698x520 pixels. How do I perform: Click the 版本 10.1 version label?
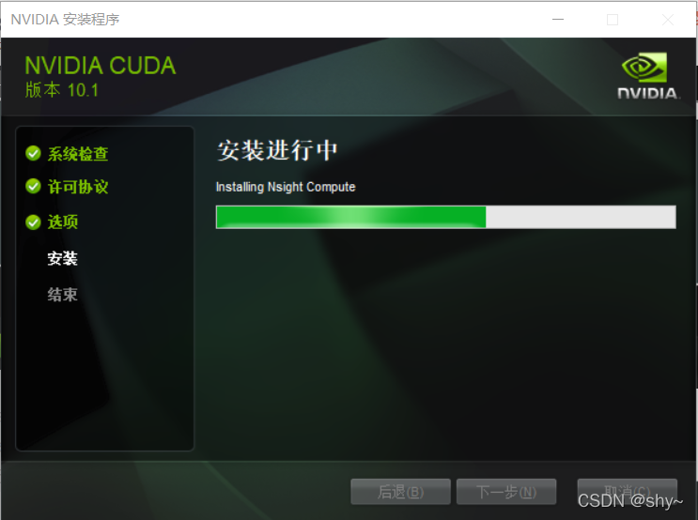[x=61, y=90]
